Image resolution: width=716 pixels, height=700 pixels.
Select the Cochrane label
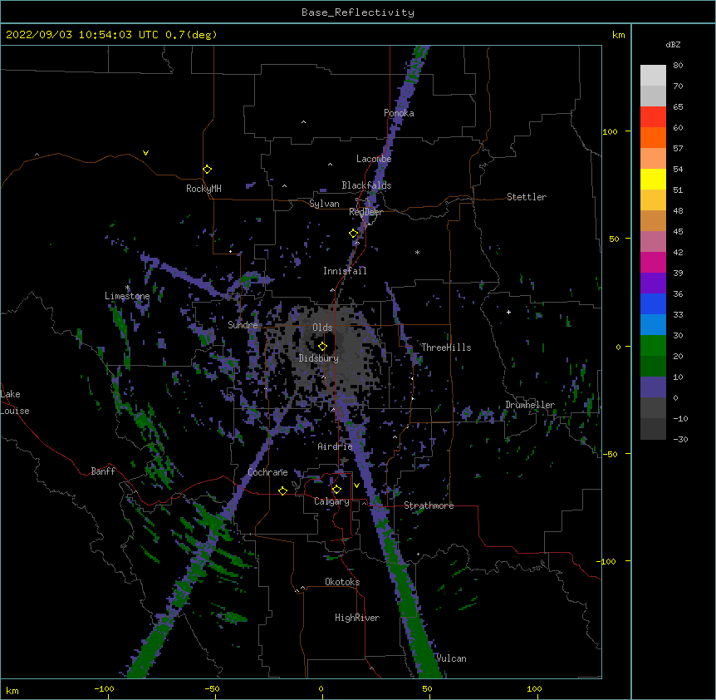tap(267, 472)
